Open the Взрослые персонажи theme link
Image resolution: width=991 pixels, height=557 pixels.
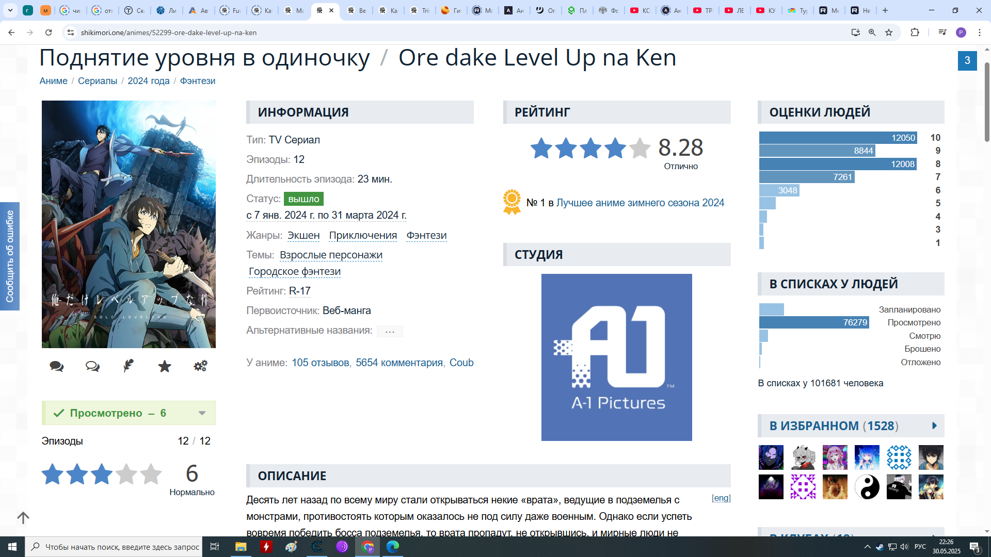331,255
